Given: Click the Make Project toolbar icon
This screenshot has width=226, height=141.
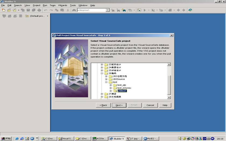Looking at the screenshot, I should (x=130, y=10).
